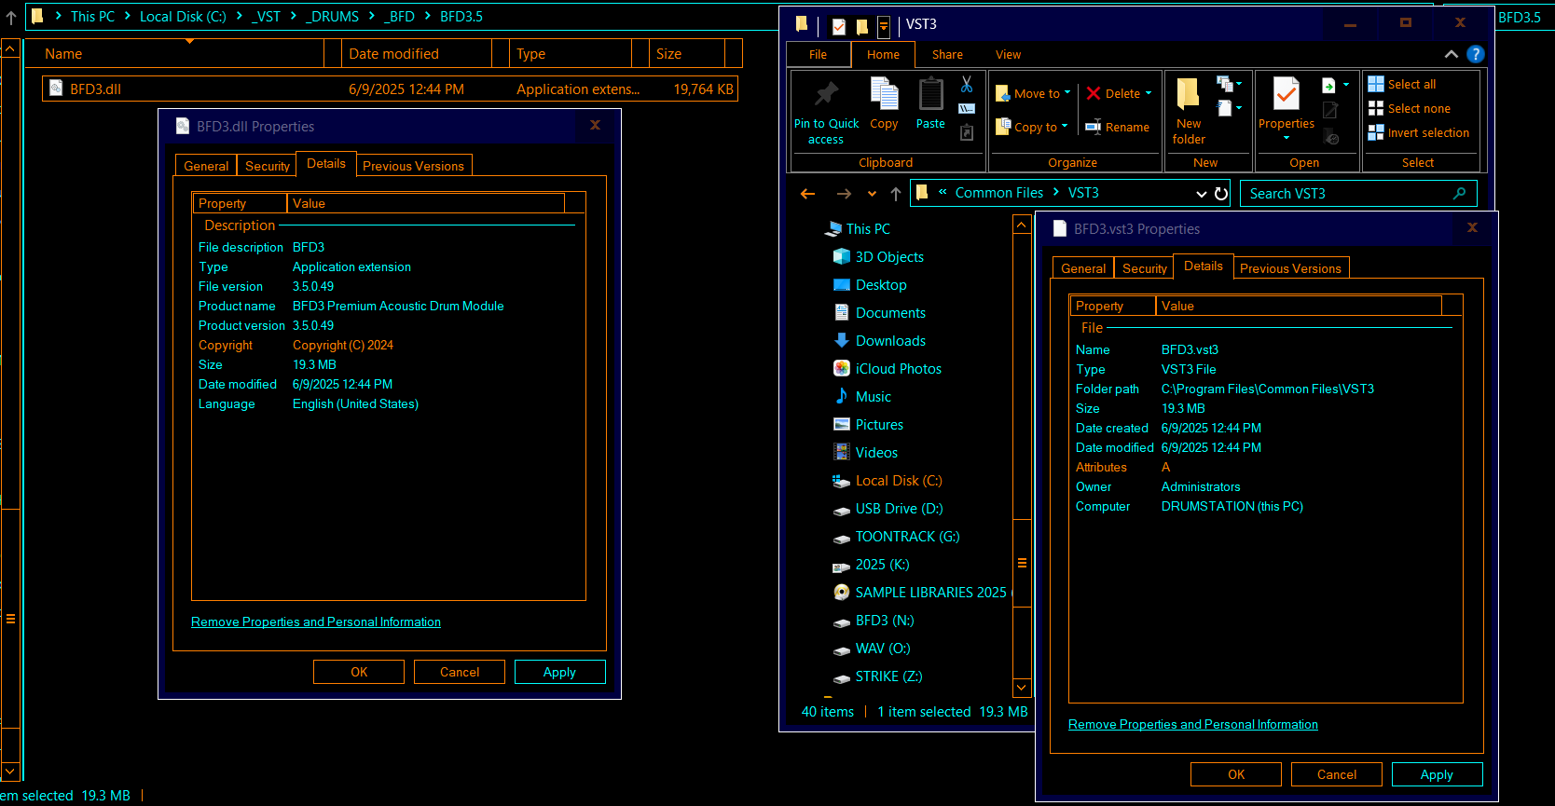
Task: Click OK in BFD3.vst3 Properties
Action: pyautogui.click(x=1236, y=774)
